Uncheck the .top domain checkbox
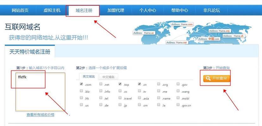 tap(120, 84)
